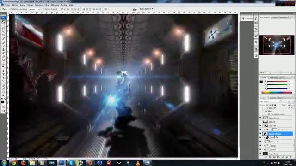Screen dimensions: 296x166
Task: Hide the bottom Calque 2 copie layer
Action: coord(260,154)
